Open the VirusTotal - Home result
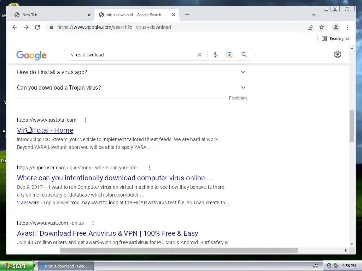 (45, 130)
